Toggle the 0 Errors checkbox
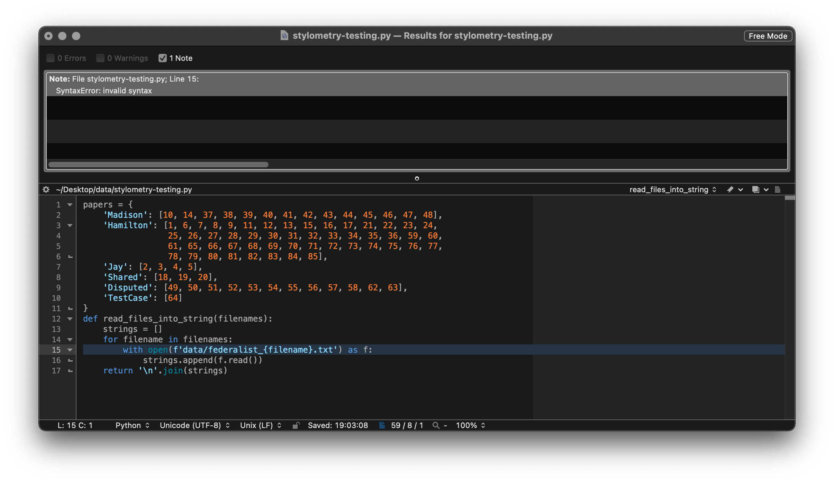Image resolution: width=834 pixels, height=482 pixels. [51, 58]
